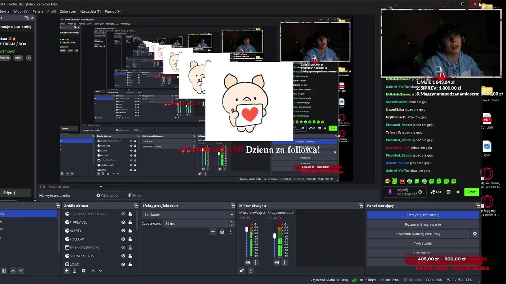Undock the Panel sterujący dock

click(x=478, y=206)
